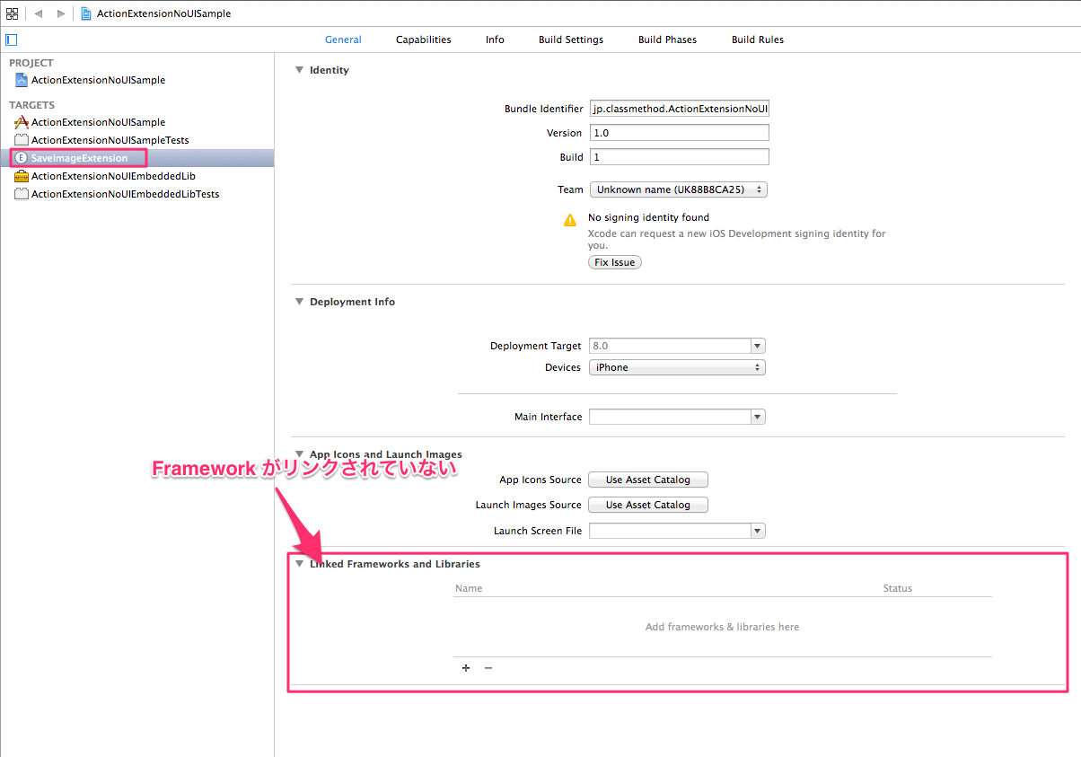Click the back navigation arrow

(x=38, y=13)
